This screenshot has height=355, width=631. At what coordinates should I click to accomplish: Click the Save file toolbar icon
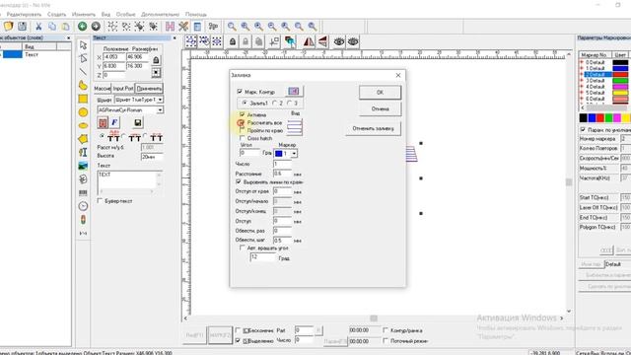(22, 27)
